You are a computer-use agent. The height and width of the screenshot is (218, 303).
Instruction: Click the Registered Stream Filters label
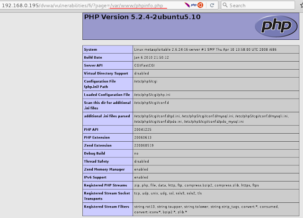[x=107, y=207]
